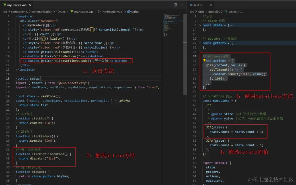This screenshot has height=185, width=296.
Task: Click 'schoolSubject' interpolation on line 8
Action: (96, 48)
